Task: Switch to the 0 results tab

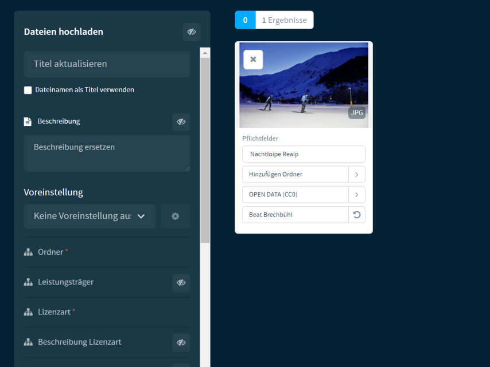Action: [x=245, y=20]
